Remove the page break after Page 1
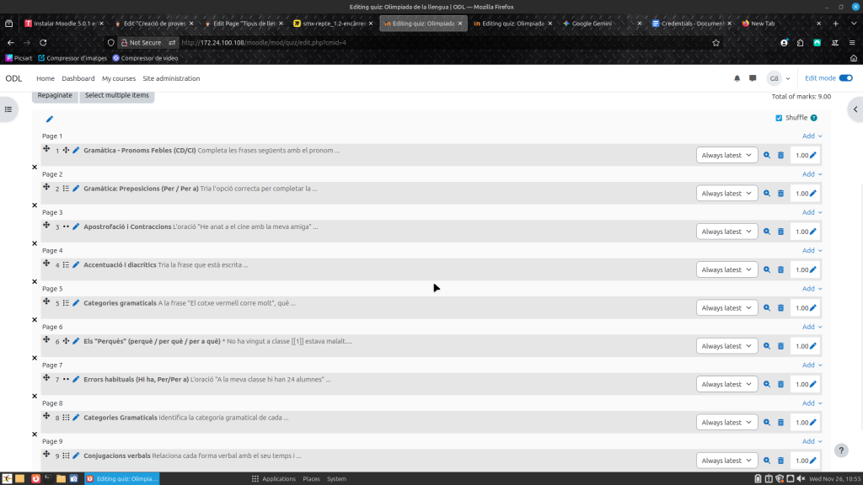This screenshot has height=485, width=863. tap(35, 167)
